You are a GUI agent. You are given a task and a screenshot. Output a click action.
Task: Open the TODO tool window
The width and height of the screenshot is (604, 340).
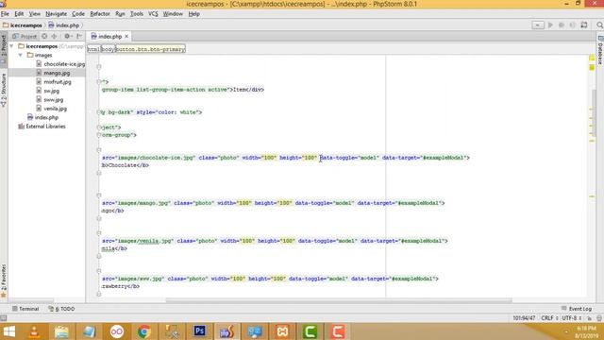[x=61, y=309]
